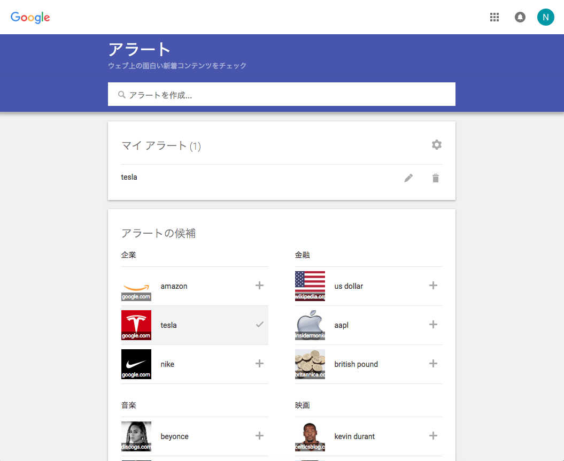Screen dimensions: 564x461
Task: Click the aapl suggestion label
Action: coord(342,325)
